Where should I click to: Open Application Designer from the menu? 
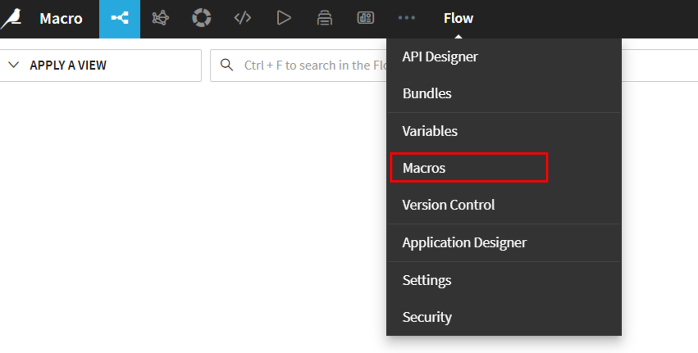[x=464, y=243]
